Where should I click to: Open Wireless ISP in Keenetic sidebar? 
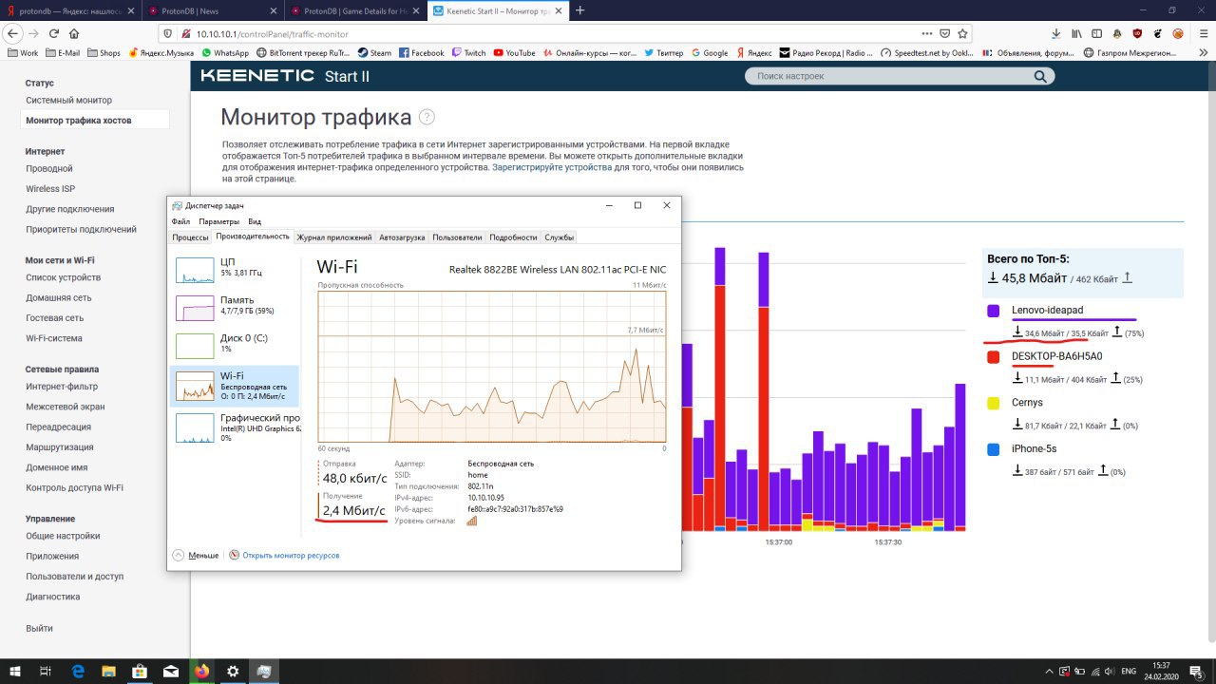pyautogui.click(x=50, y=188)
